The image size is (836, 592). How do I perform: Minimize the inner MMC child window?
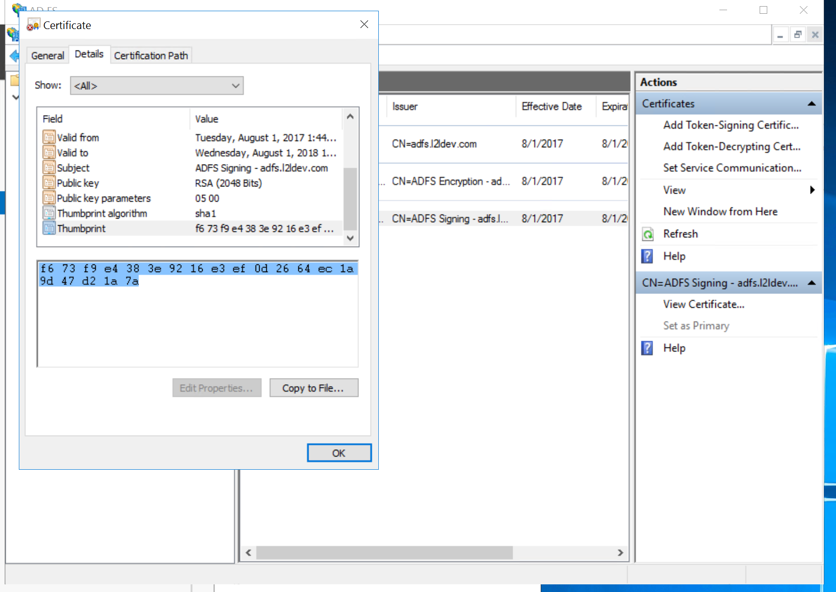(x=781, y=35)
